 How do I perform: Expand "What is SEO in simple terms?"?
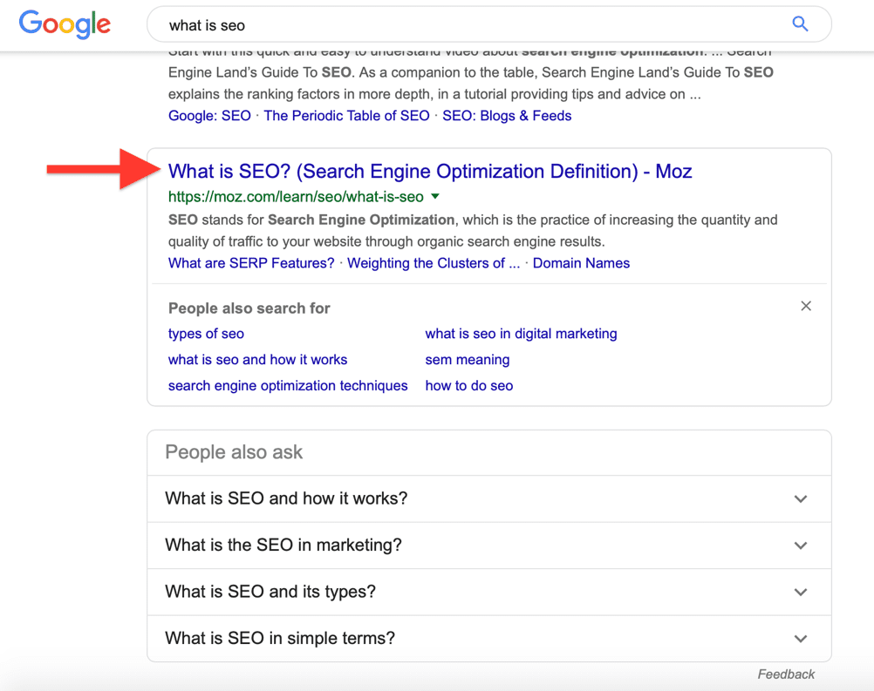coord(799,638)
